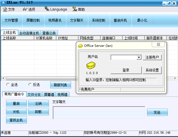The width and height of the screenshot is (178, 137).
Task: Click the 登录 button
Action: pyautogui.click(x=126, y=70)
